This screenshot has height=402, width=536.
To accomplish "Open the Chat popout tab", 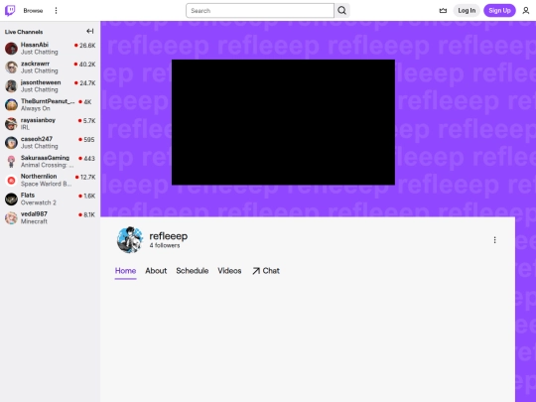I will click(266, 271).
